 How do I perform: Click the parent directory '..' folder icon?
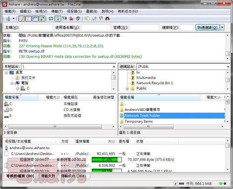[122, 104]
